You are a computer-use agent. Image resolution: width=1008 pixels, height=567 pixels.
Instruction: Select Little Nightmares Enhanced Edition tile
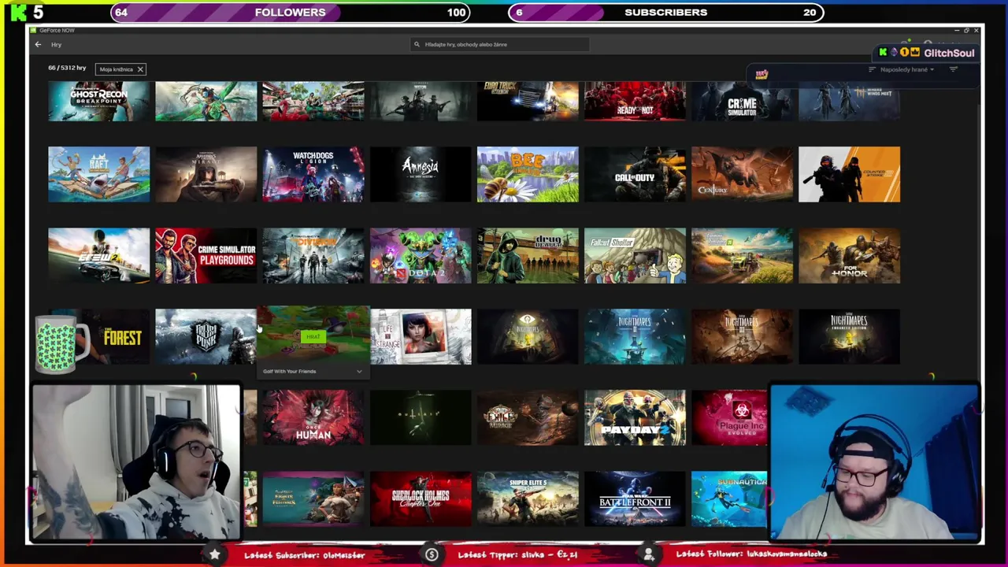pos(849,337)
